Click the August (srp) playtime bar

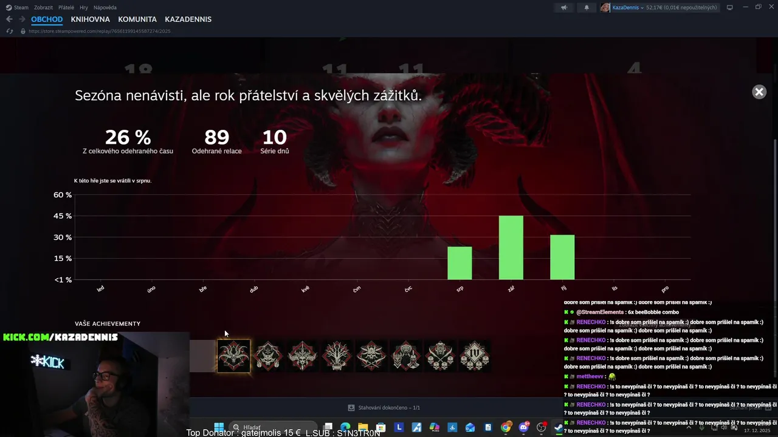(x=460, y=263)
